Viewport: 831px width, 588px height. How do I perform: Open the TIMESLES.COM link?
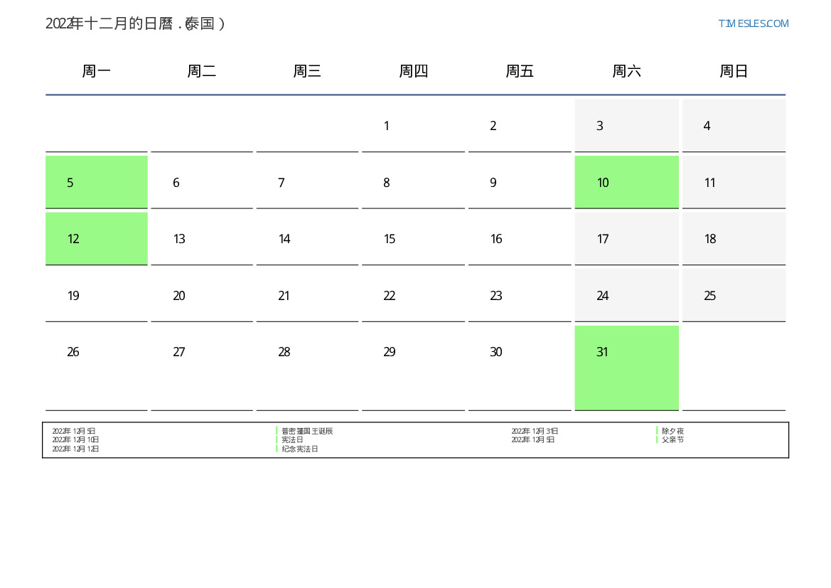pos(753,23)
